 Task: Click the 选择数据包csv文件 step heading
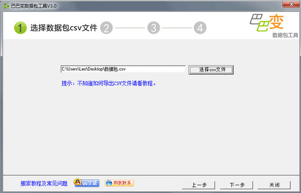pos(64,28)
